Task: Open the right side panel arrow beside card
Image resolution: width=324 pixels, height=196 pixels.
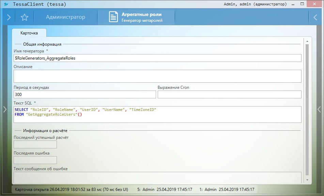Action: coord(319,109)
